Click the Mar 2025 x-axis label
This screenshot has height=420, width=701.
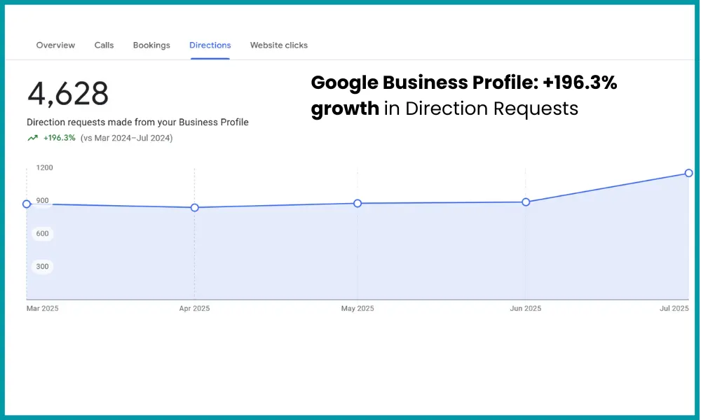coord(43,308)
